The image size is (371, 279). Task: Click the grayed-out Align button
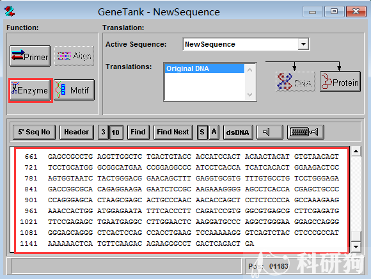coord(74,56)
